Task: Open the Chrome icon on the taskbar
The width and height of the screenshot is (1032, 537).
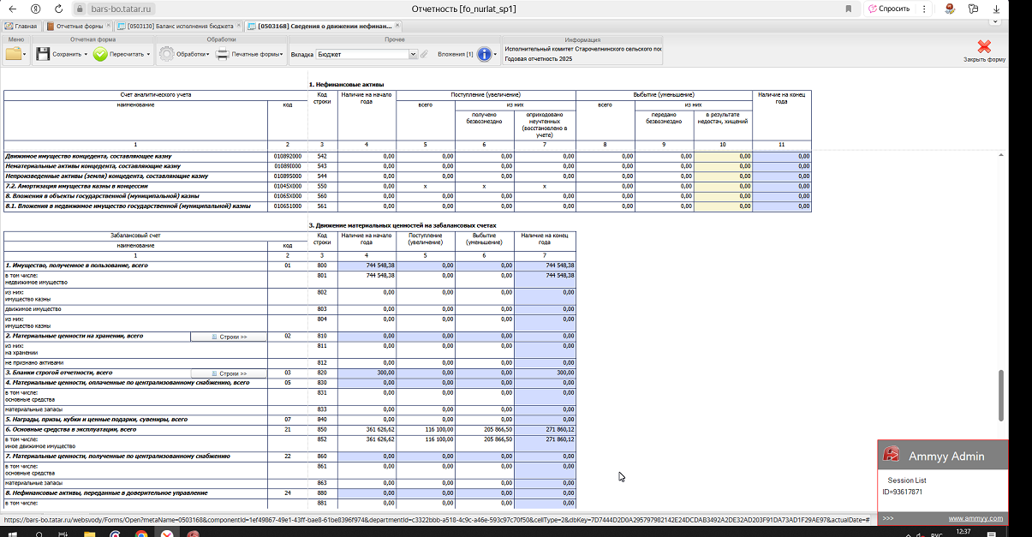Action: click(141, 533)
